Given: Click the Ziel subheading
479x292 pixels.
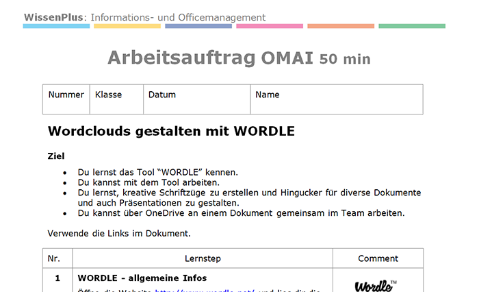Looking at the screenshot, I should pyautogui.click(x=56, y=156).
